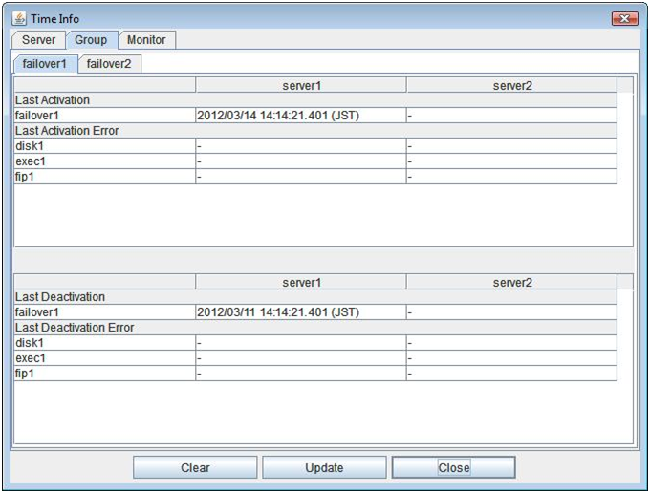This screenshot has height=493, width=650.
Task: Select the Group tab
Action: tap(91, 40)
